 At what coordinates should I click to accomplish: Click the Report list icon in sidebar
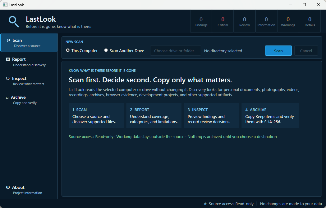tap(8, 59)
